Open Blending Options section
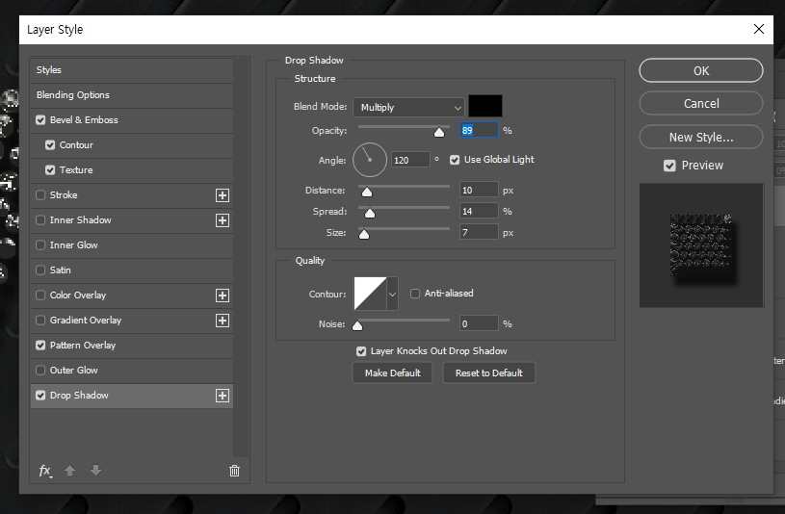785x514 pixels. coord(132,95)
